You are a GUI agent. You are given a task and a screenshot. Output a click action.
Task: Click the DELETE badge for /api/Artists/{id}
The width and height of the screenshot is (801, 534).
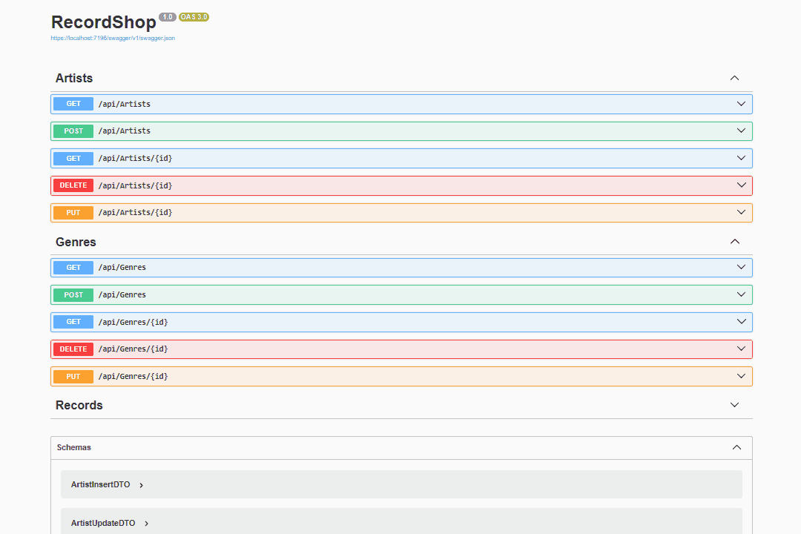tap(73, 185)
